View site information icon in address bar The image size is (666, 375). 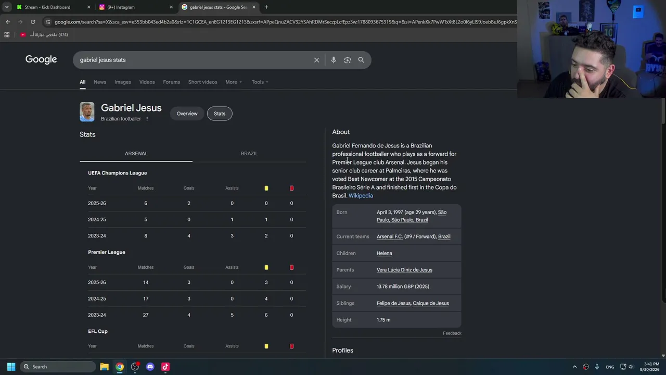[x=47, y=22]
